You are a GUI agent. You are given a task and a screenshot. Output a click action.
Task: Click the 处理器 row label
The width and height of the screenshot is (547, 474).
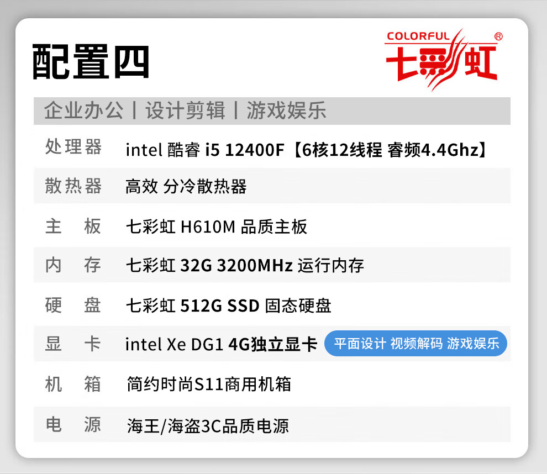tap(73, 146)
